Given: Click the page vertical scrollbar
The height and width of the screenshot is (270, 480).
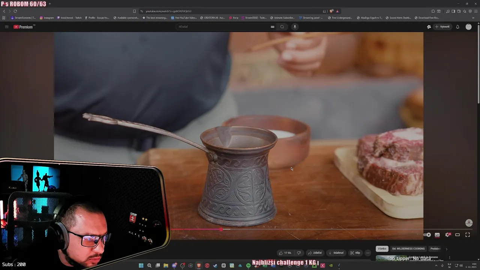Looking at the screenshot, I should tap(478, 63).
